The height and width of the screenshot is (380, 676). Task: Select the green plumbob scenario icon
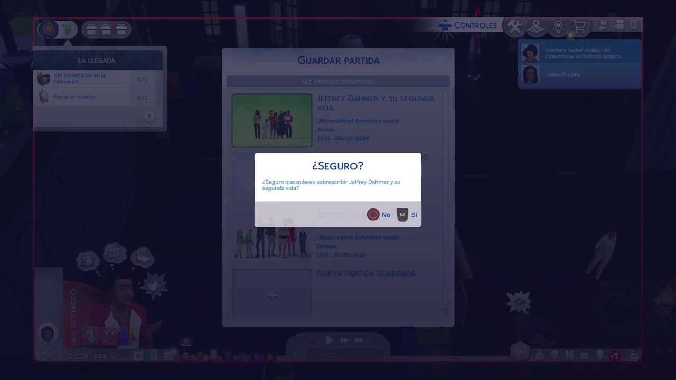(x=68, y=30)
